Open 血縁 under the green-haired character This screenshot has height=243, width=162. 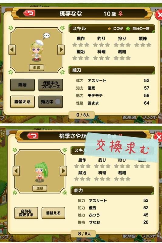pyautogui.click(x=40, y=188)
